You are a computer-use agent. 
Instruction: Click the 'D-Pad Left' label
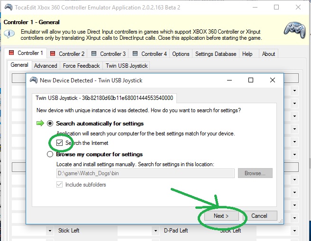tap(176, 231)
